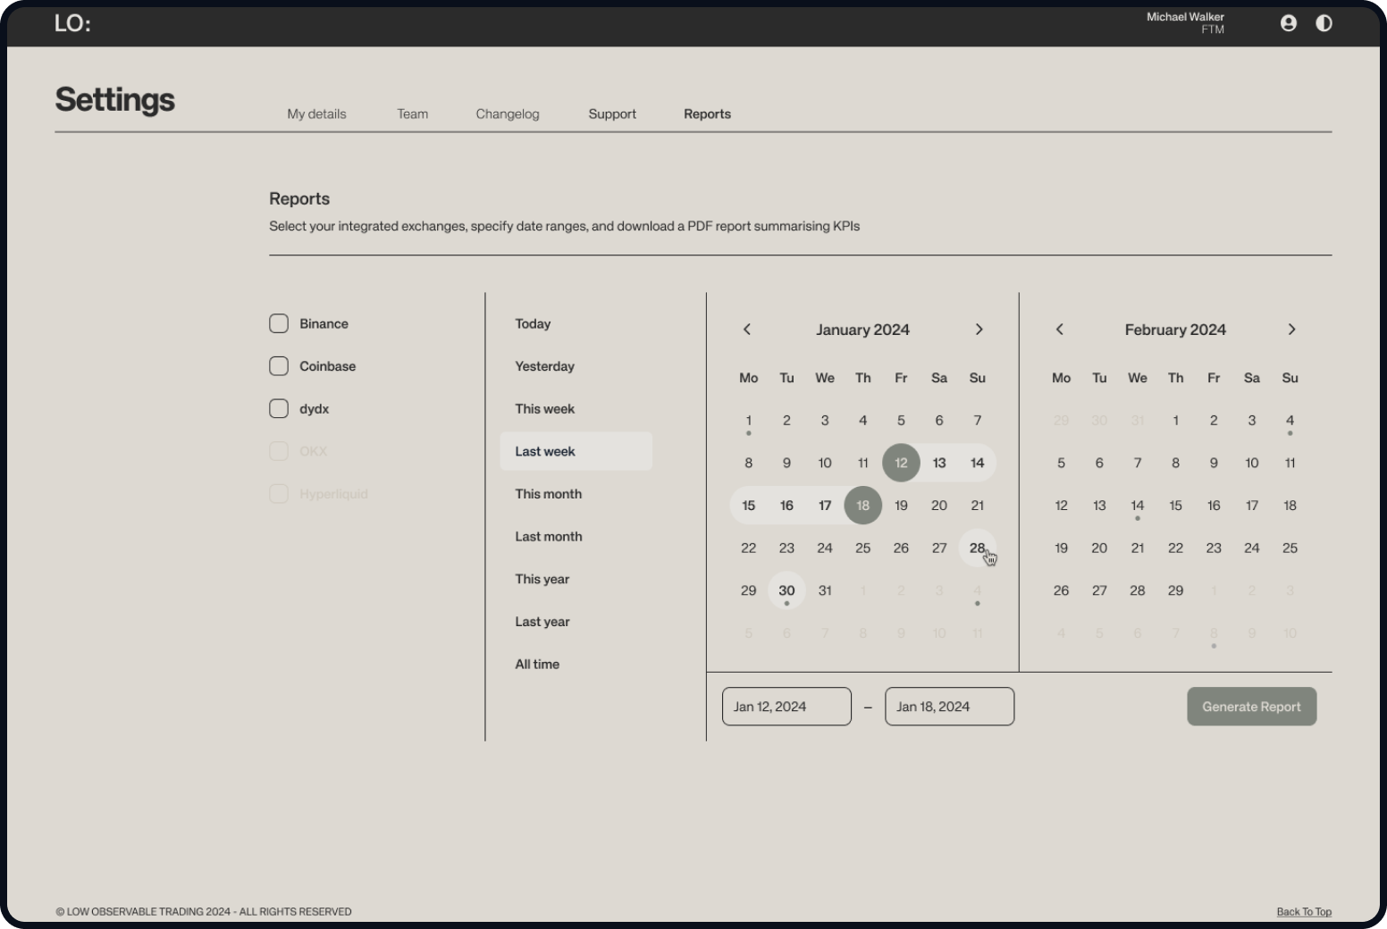Choose January 15 in the calendar
Image resolution: width=1387 pixels, height=929 pixels.
(749, 506)
